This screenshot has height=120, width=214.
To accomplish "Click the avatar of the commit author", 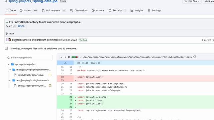I will coord(9,40).
